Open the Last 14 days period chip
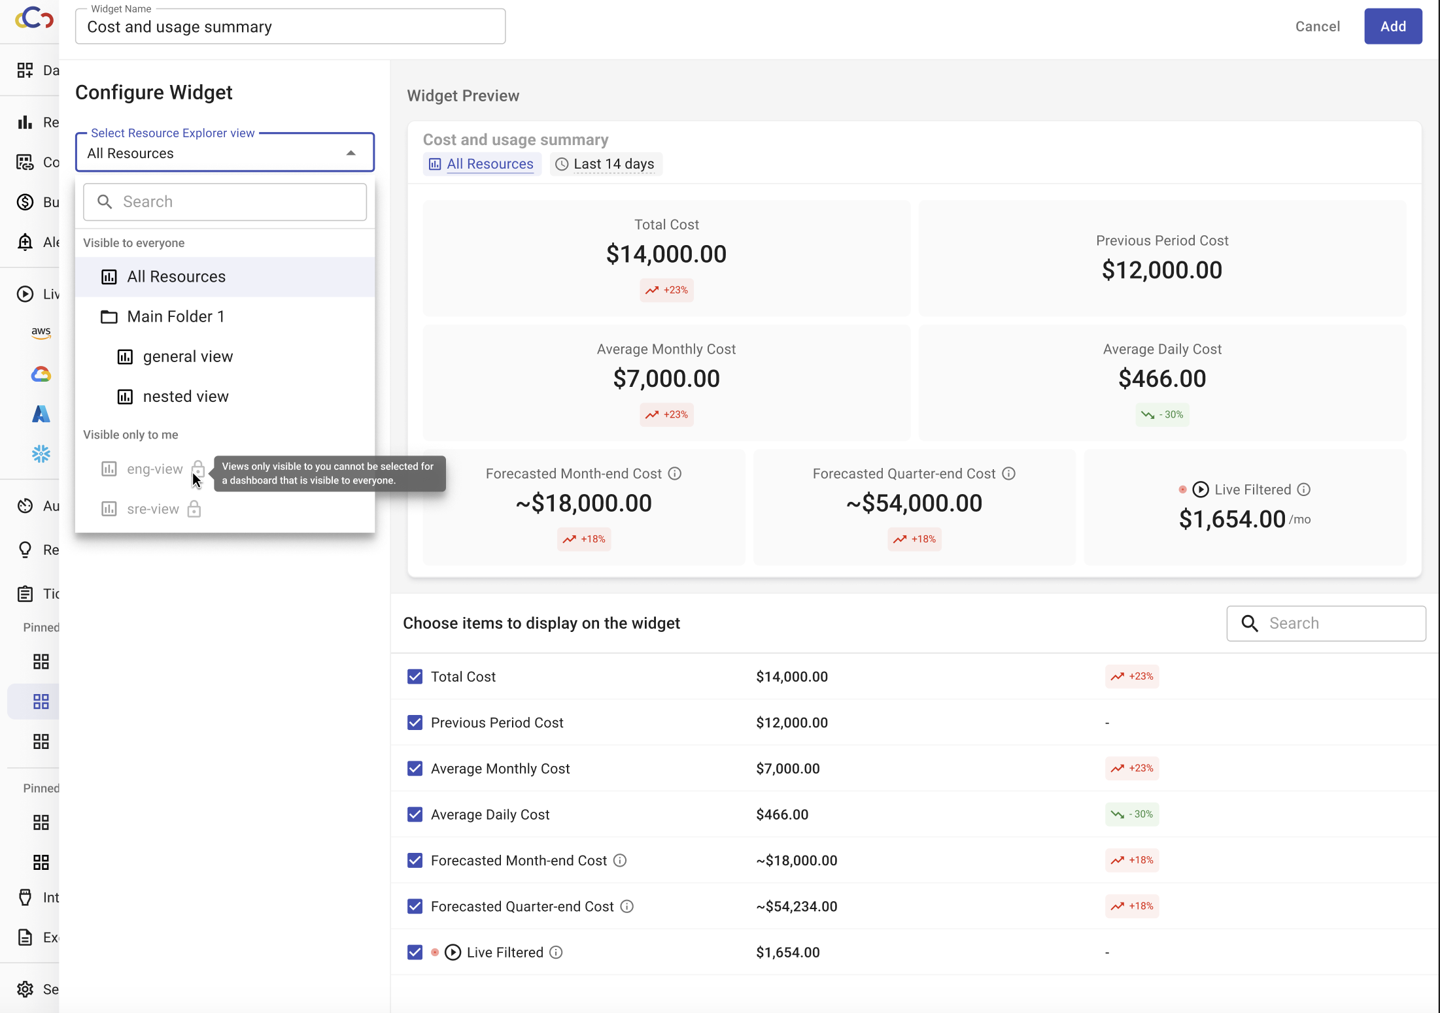 coord(606,164)
